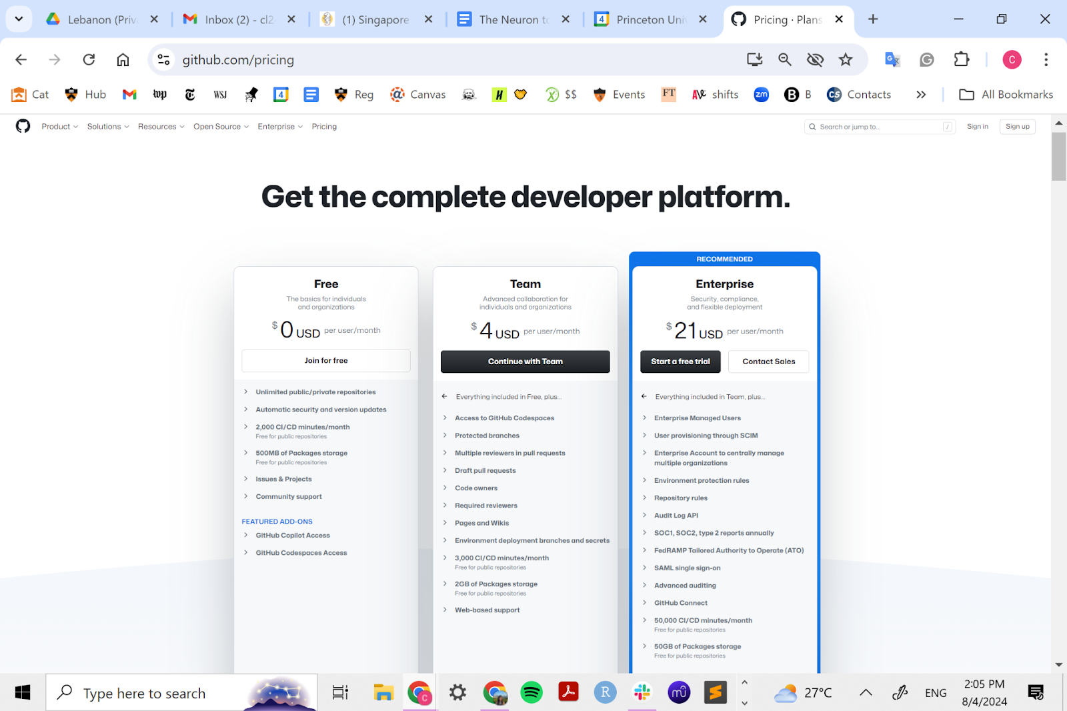The image size is (1067, 711).
Task: Switch to the Gmail Inbox tab
Action: pyautogui.click(x=239, y=19)
